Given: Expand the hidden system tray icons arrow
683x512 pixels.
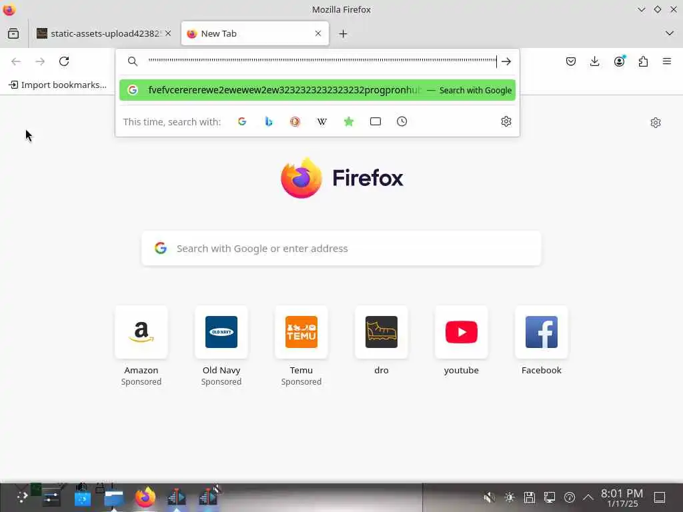Looking at the screenshot, I should [588, 497].
